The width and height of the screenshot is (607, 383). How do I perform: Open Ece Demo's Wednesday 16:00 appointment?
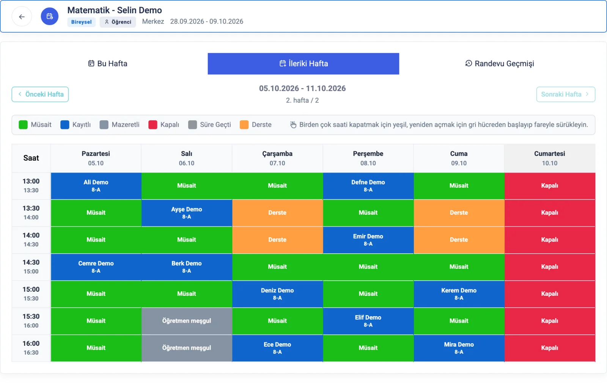[277, 348]
